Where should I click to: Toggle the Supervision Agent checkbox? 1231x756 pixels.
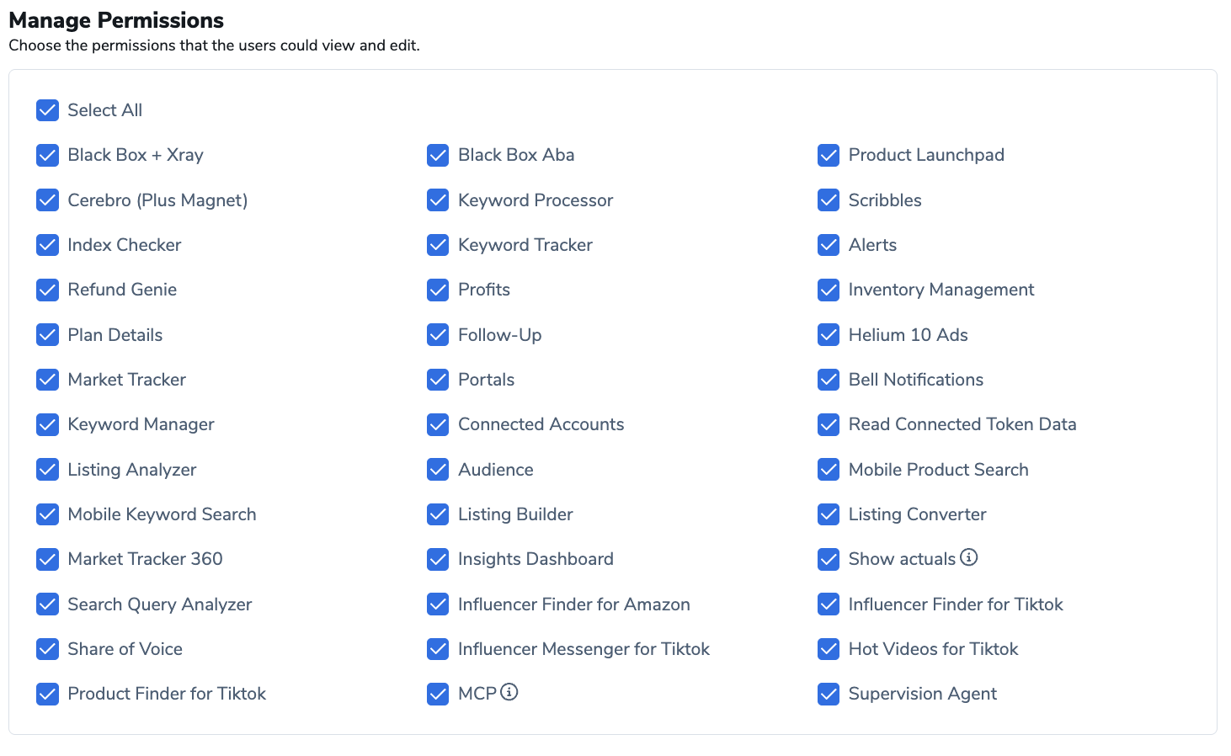[829, 694]
